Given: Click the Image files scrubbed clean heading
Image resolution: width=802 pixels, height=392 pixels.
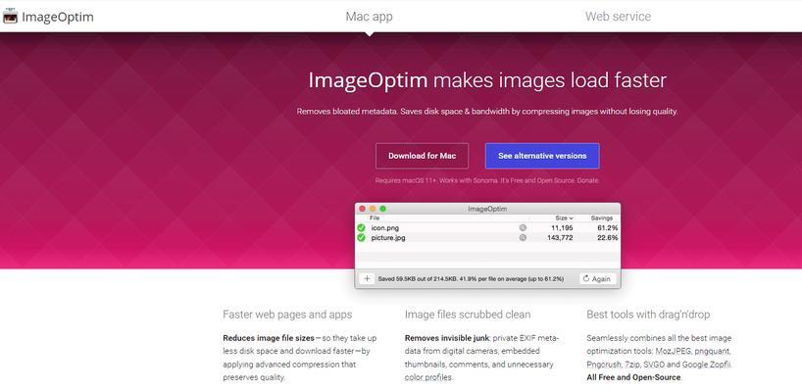Looking at the screenshot, I should [468, 315].
